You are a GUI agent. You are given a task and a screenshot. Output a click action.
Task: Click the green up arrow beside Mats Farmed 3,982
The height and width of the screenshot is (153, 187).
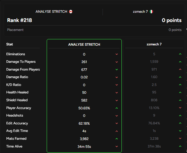pos(117,139)
